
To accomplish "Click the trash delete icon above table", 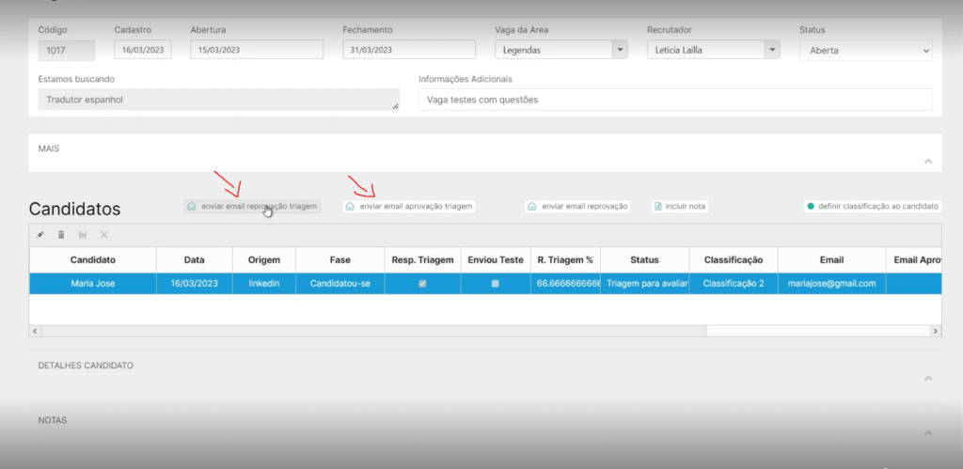I will click(x=61, y=235).
